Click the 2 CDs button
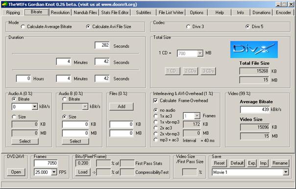 (x=190, y=71)
